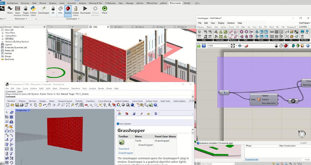Select the sketch pencil tool in Grasshopper

(246, 46)
